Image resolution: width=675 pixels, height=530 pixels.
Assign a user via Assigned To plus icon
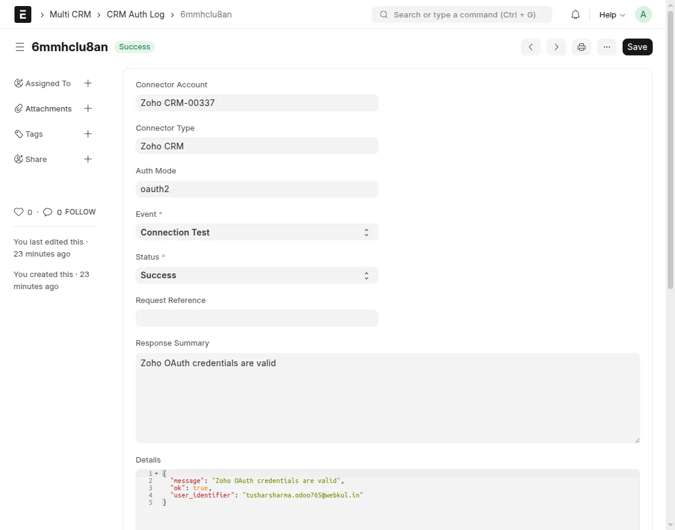pos(88,83)
